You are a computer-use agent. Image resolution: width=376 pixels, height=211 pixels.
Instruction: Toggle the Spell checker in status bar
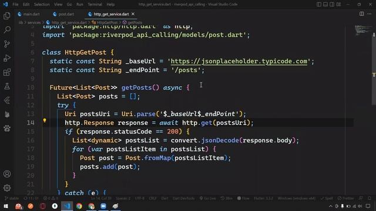pos(327,198)
